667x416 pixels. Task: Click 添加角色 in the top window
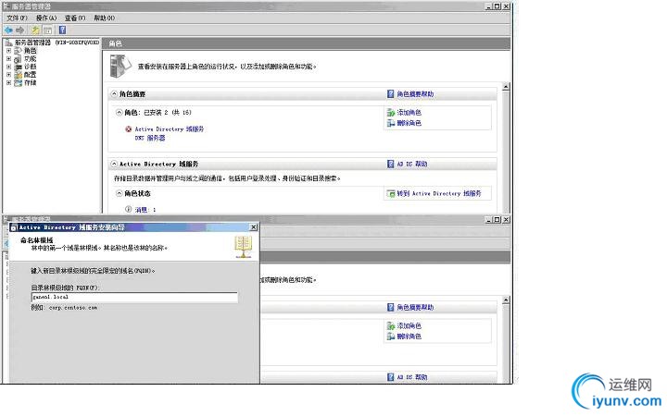click(409, 113)
